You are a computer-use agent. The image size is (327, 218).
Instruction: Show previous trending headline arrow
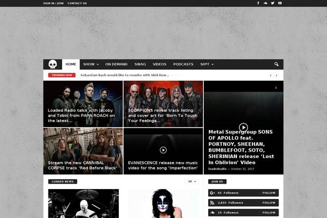[x=271, y=75]
